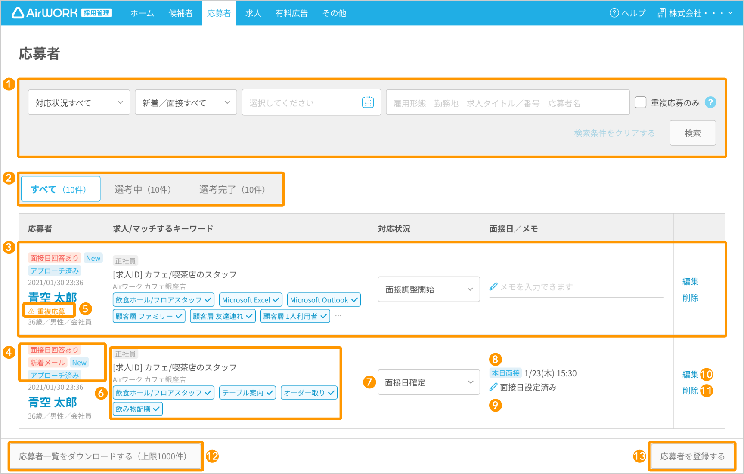The image size is (744, 474).
Task: Toggle the 顧客層 ファミリー keyword tag
Action: [x=149, y=316]
